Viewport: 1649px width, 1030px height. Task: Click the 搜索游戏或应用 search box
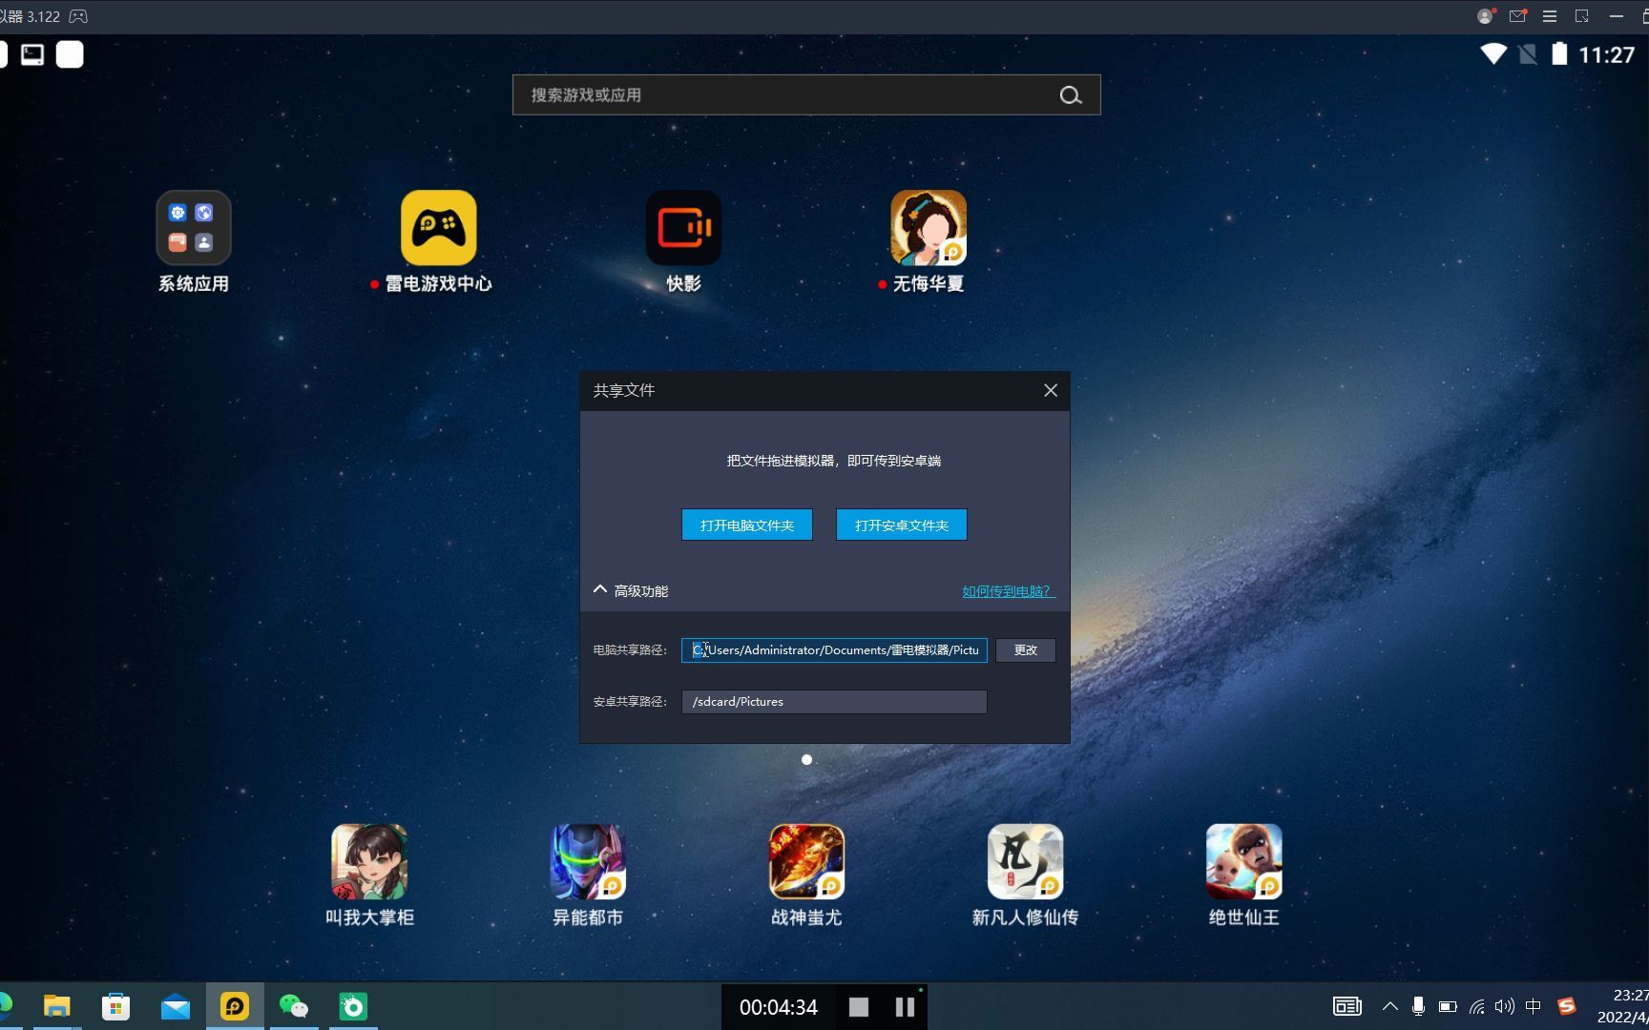click(806, 95)
